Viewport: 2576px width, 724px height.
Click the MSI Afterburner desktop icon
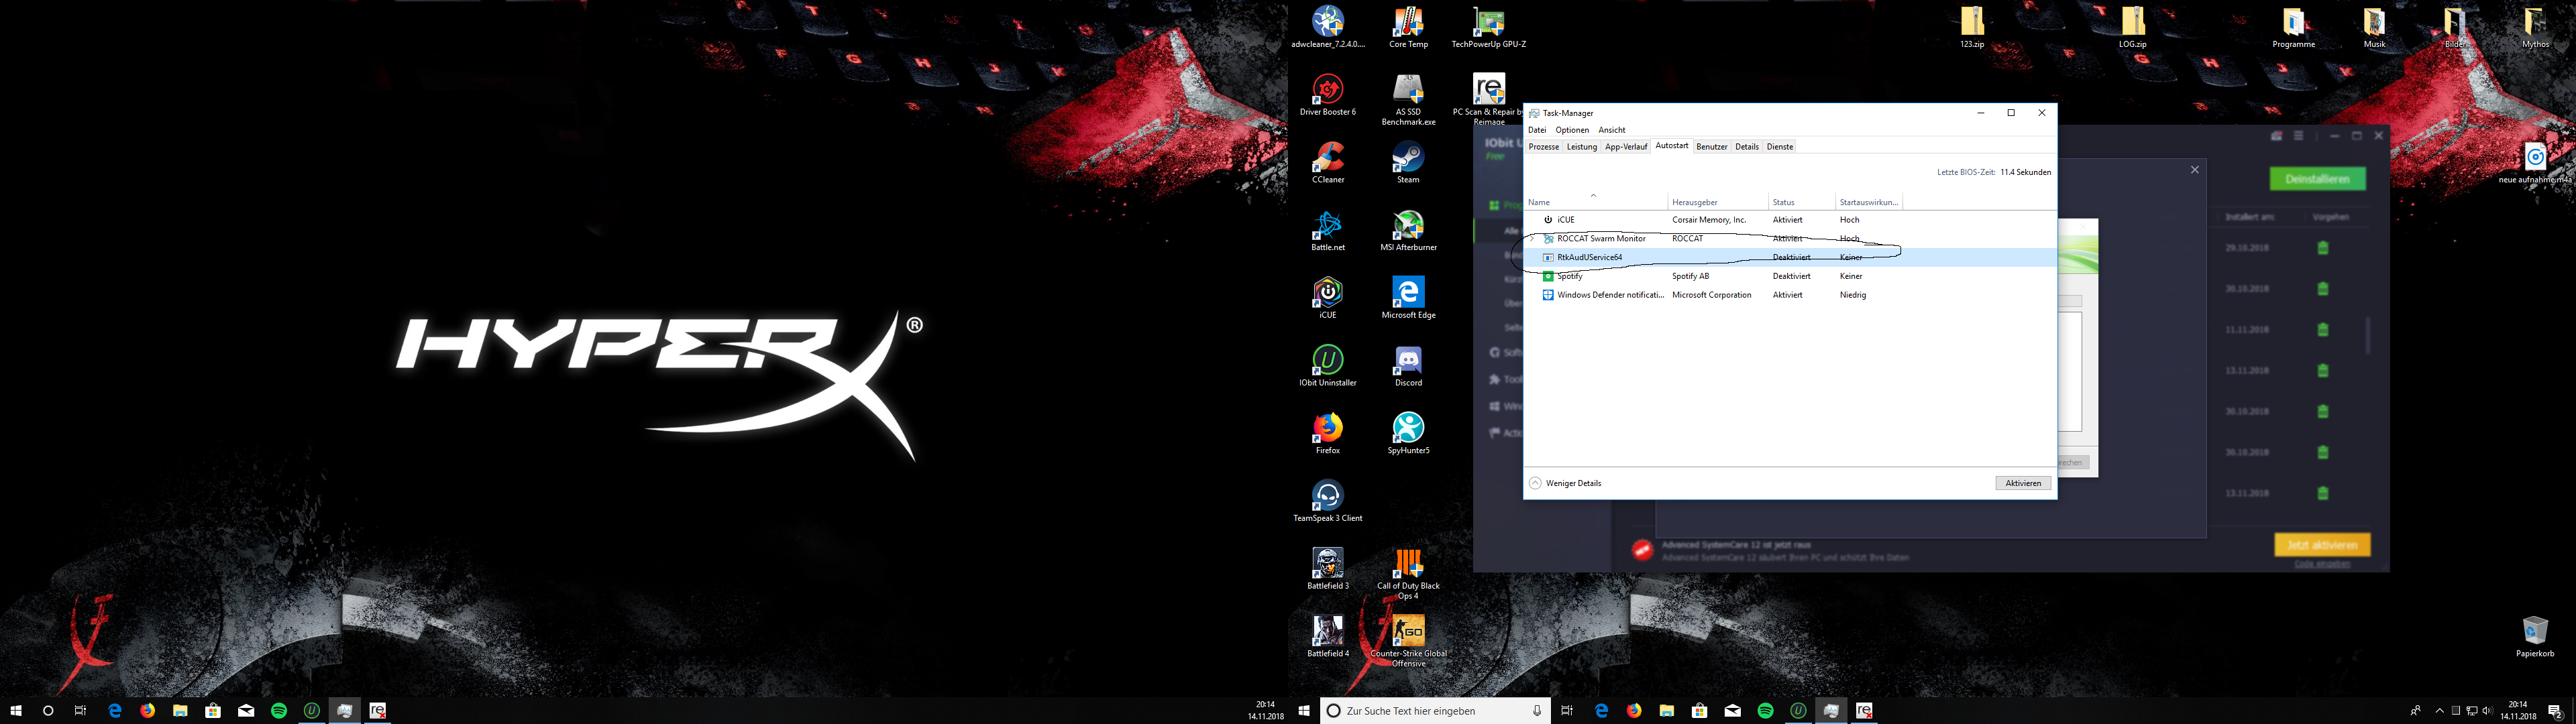[1408, 227]
